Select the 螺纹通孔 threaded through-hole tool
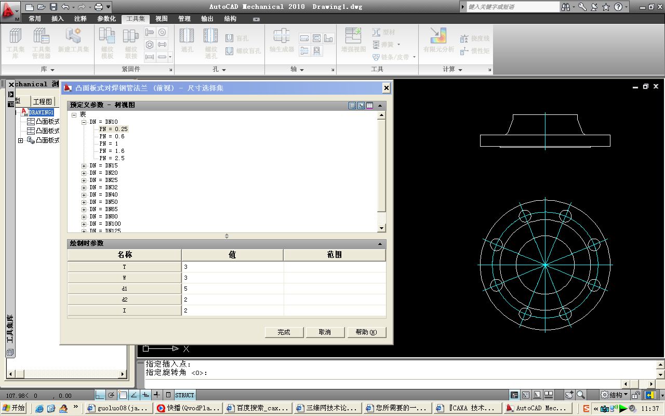The width and height of the screenshot is (665, 416). tap(211, 42)
